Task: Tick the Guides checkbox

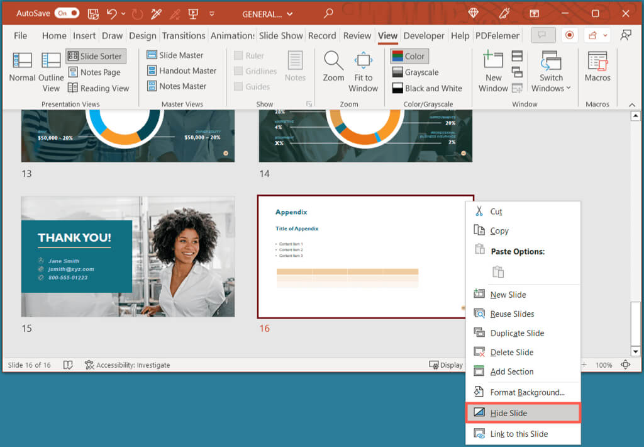Action: coord(238,87)
